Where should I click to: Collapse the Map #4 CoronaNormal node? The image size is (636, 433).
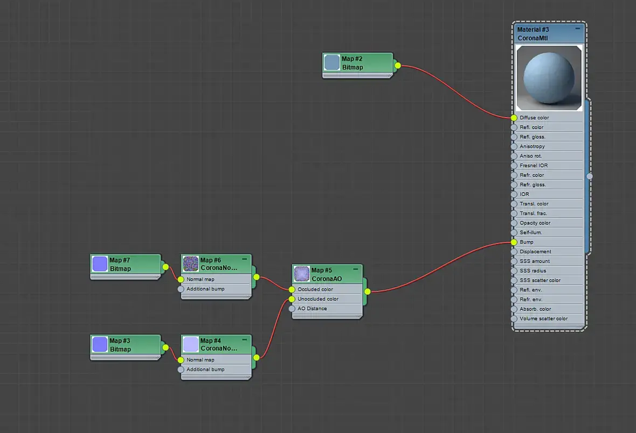point(245,339)
